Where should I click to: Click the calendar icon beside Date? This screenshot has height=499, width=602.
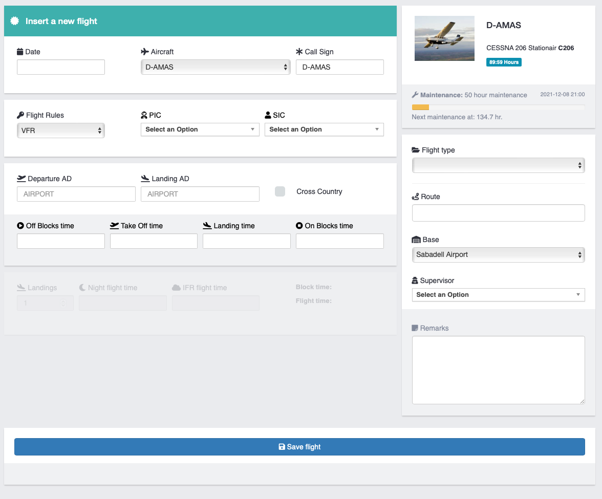[x=20, y=52]
